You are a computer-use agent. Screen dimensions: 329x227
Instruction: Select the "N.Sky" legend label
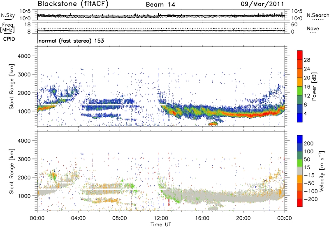[8, 15]
